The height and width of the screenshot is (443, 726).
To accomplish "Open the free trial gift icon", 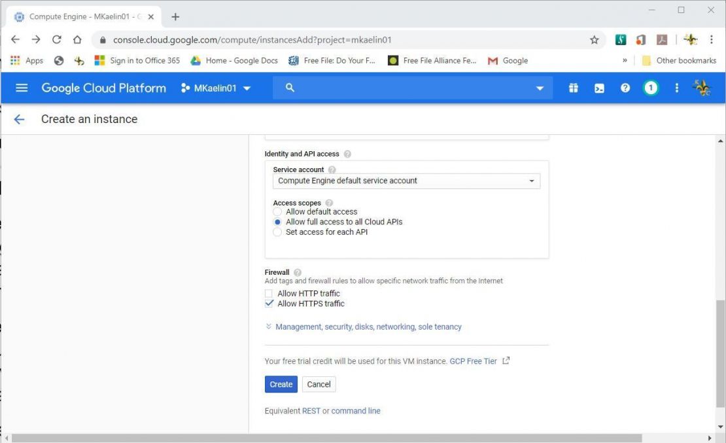I will click(573, 88).
